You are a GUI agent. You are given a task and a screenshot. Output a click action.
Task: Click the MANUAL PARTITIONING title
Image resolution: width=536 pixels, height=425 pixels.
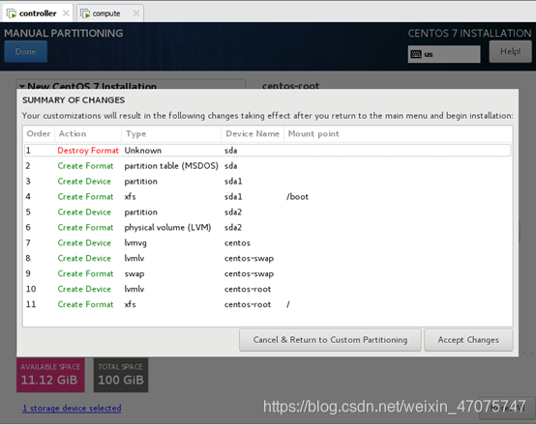point(64,33)
